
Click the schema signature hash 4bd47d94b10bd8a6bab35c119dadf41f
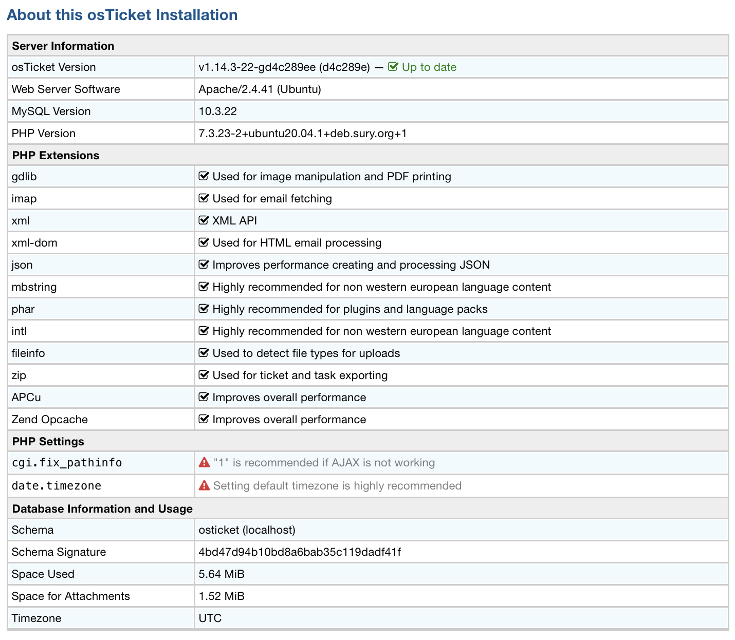click(x=300, y=552)
